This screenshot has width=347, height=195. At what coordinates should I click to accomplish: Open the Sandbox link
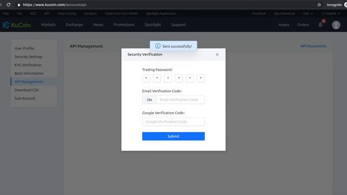click(91, 14)
